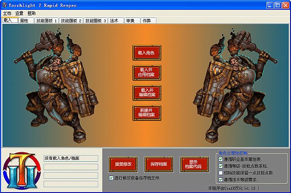The width and height of the screenshot is (291, 193).
Task: Minimize the Rapid Respec window
Action: click(270, 5)
